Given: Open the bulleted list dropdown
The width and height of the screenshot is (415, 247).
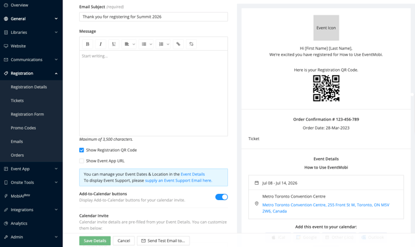Looking at the screenshot, I should point(147,44).
